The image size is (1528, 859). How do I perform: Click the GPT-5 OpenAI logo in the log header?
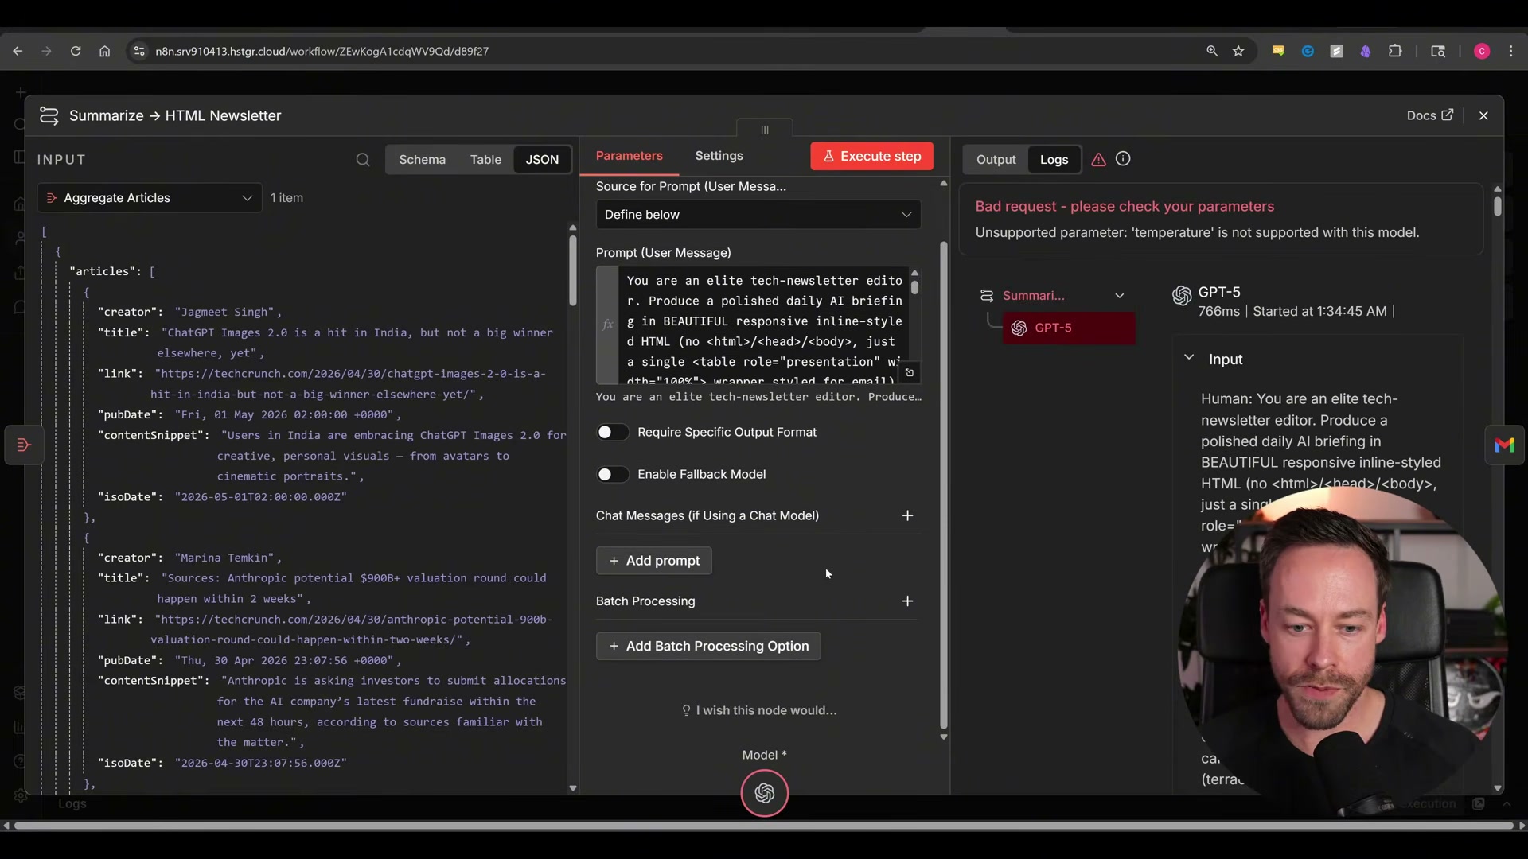coord(1182,296)
